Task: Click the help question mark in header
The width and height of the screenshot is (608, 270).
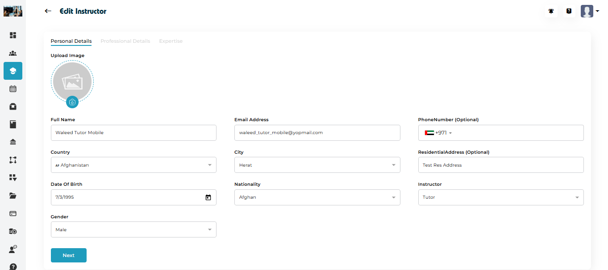Action: click(x=569, y=11)
